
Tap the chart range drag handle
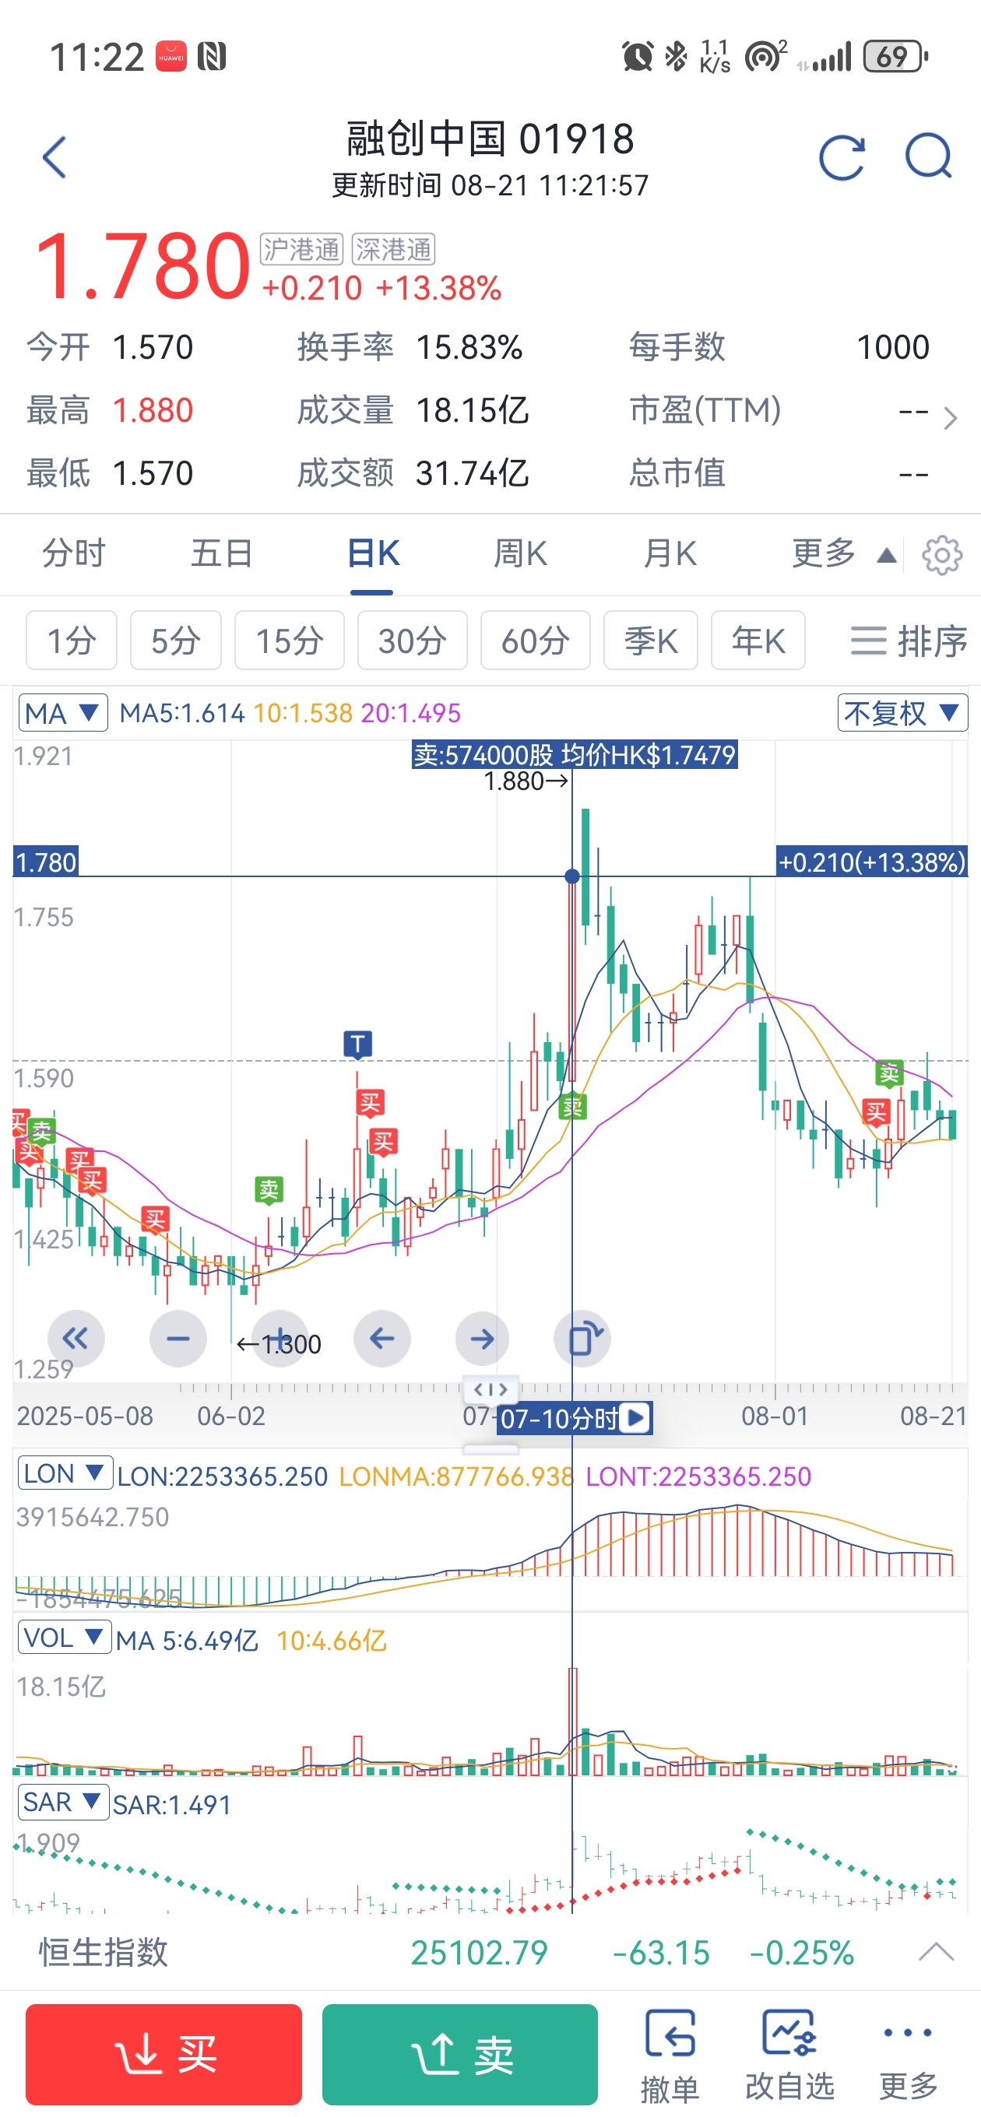(x=491, y=1390)
